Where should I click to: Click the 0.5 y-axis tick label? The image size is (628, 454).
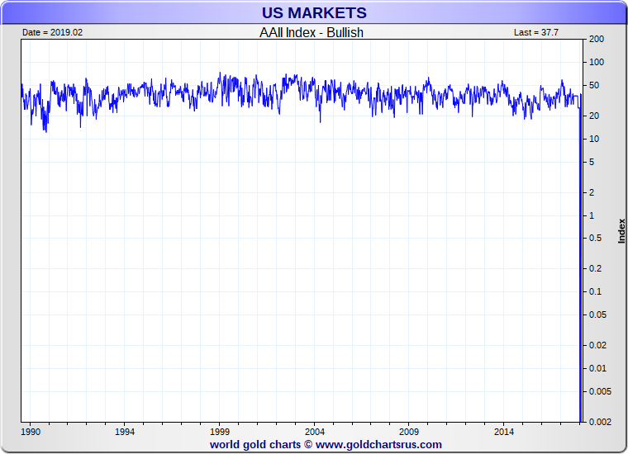[596, 239]
